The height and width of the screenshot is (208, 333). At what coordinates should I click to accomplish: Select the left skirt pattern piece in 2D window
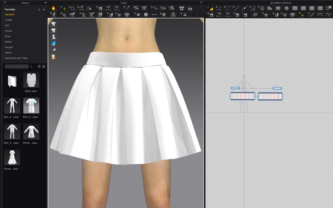pyautogui.click(x=243, y=96)
